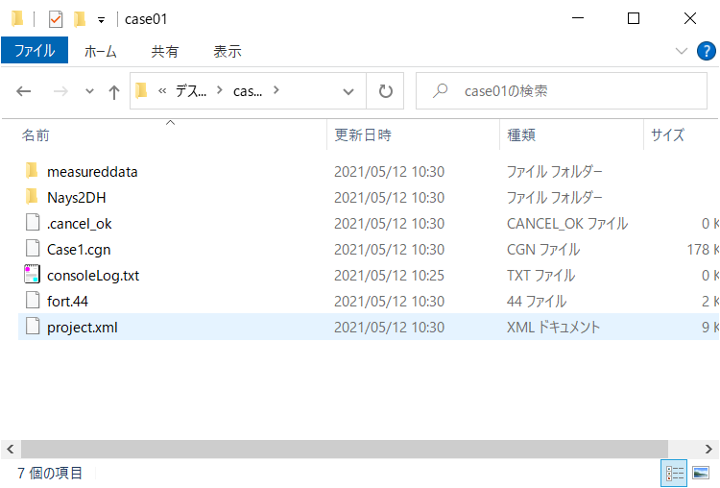Click the Properties checkmark quick access icon
Viewport: 720px width, 488px height.
tap(55, 19)
